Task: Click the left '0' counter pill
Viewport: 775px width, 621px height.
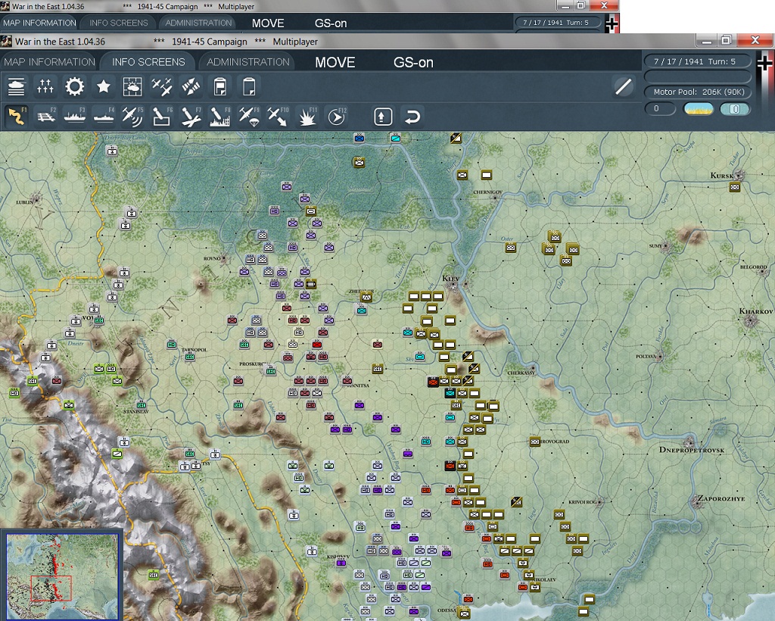Action: [660, 109]
